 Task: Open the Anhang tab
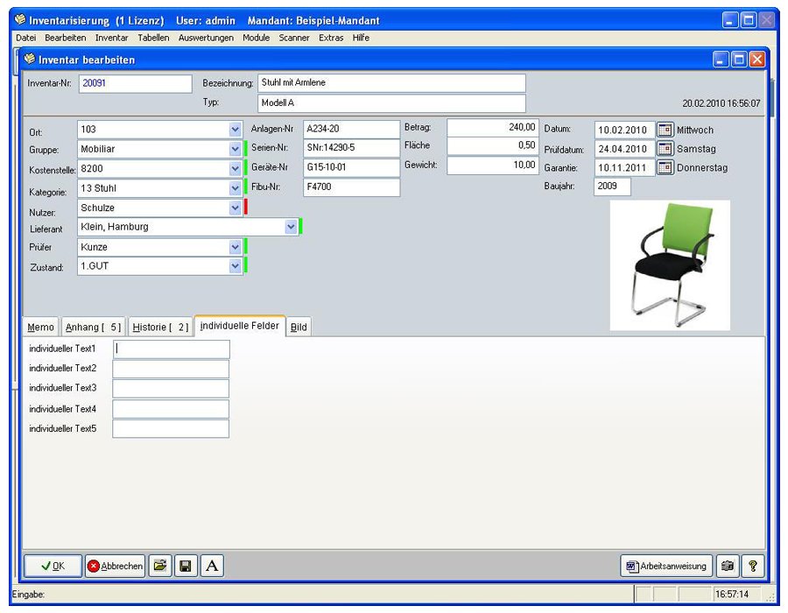93,326
